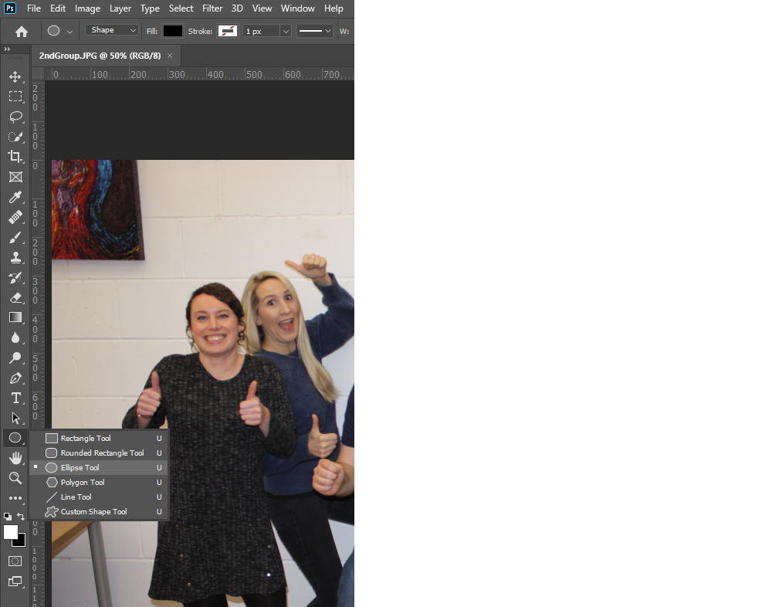Choose Polygon Tool from the flyout

pyautogui.click(x=99, y=483)
